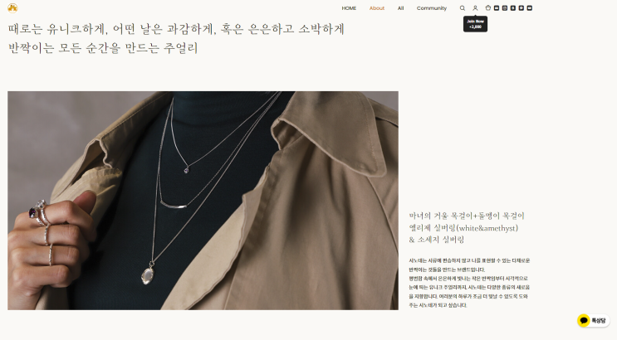Open the last social icon in header
The image size is (617, 340).
click(x=530, y=7)
